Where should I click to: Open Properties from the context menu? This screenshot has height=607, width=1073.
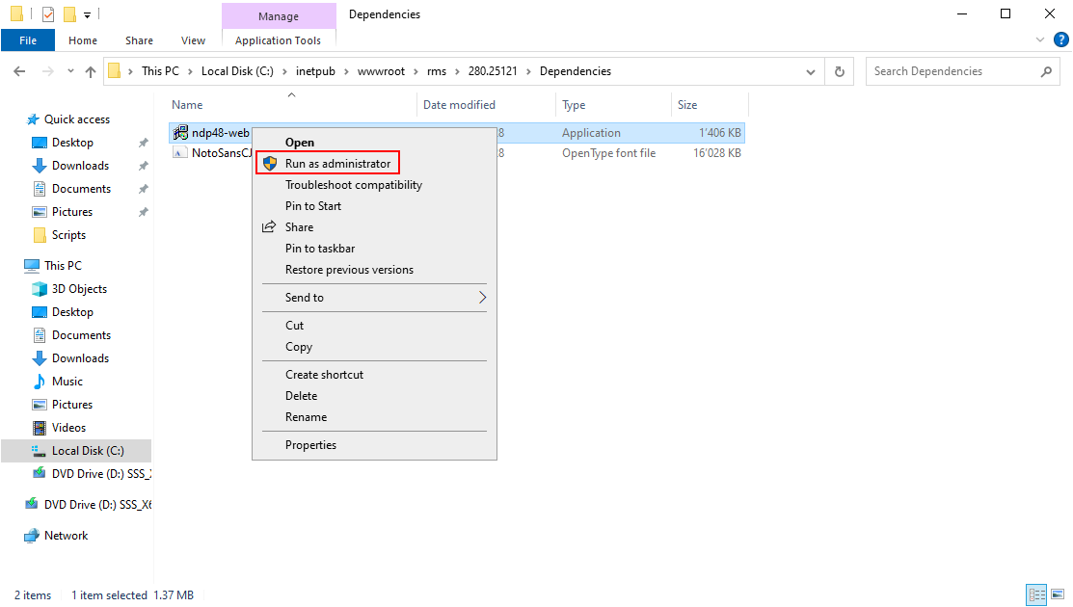(374, 445)
